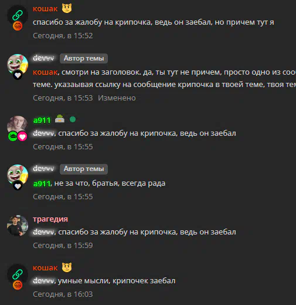Click the orange badge under the first кошак avatar
This screenshot has height=305, width=296.
pyautogui.click(x=18, y=26)
